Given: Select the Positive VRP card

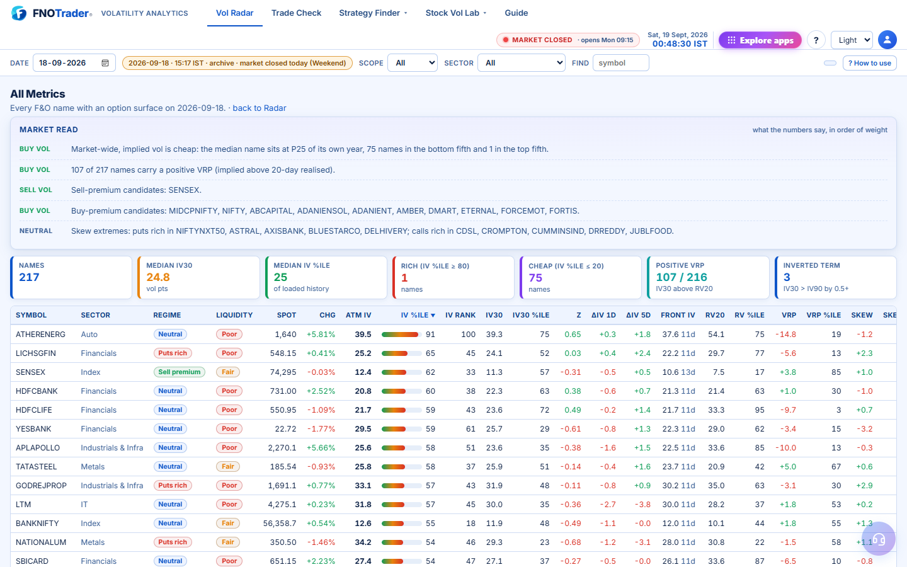Looking at the screenshot, I should (x=708, y=277).
